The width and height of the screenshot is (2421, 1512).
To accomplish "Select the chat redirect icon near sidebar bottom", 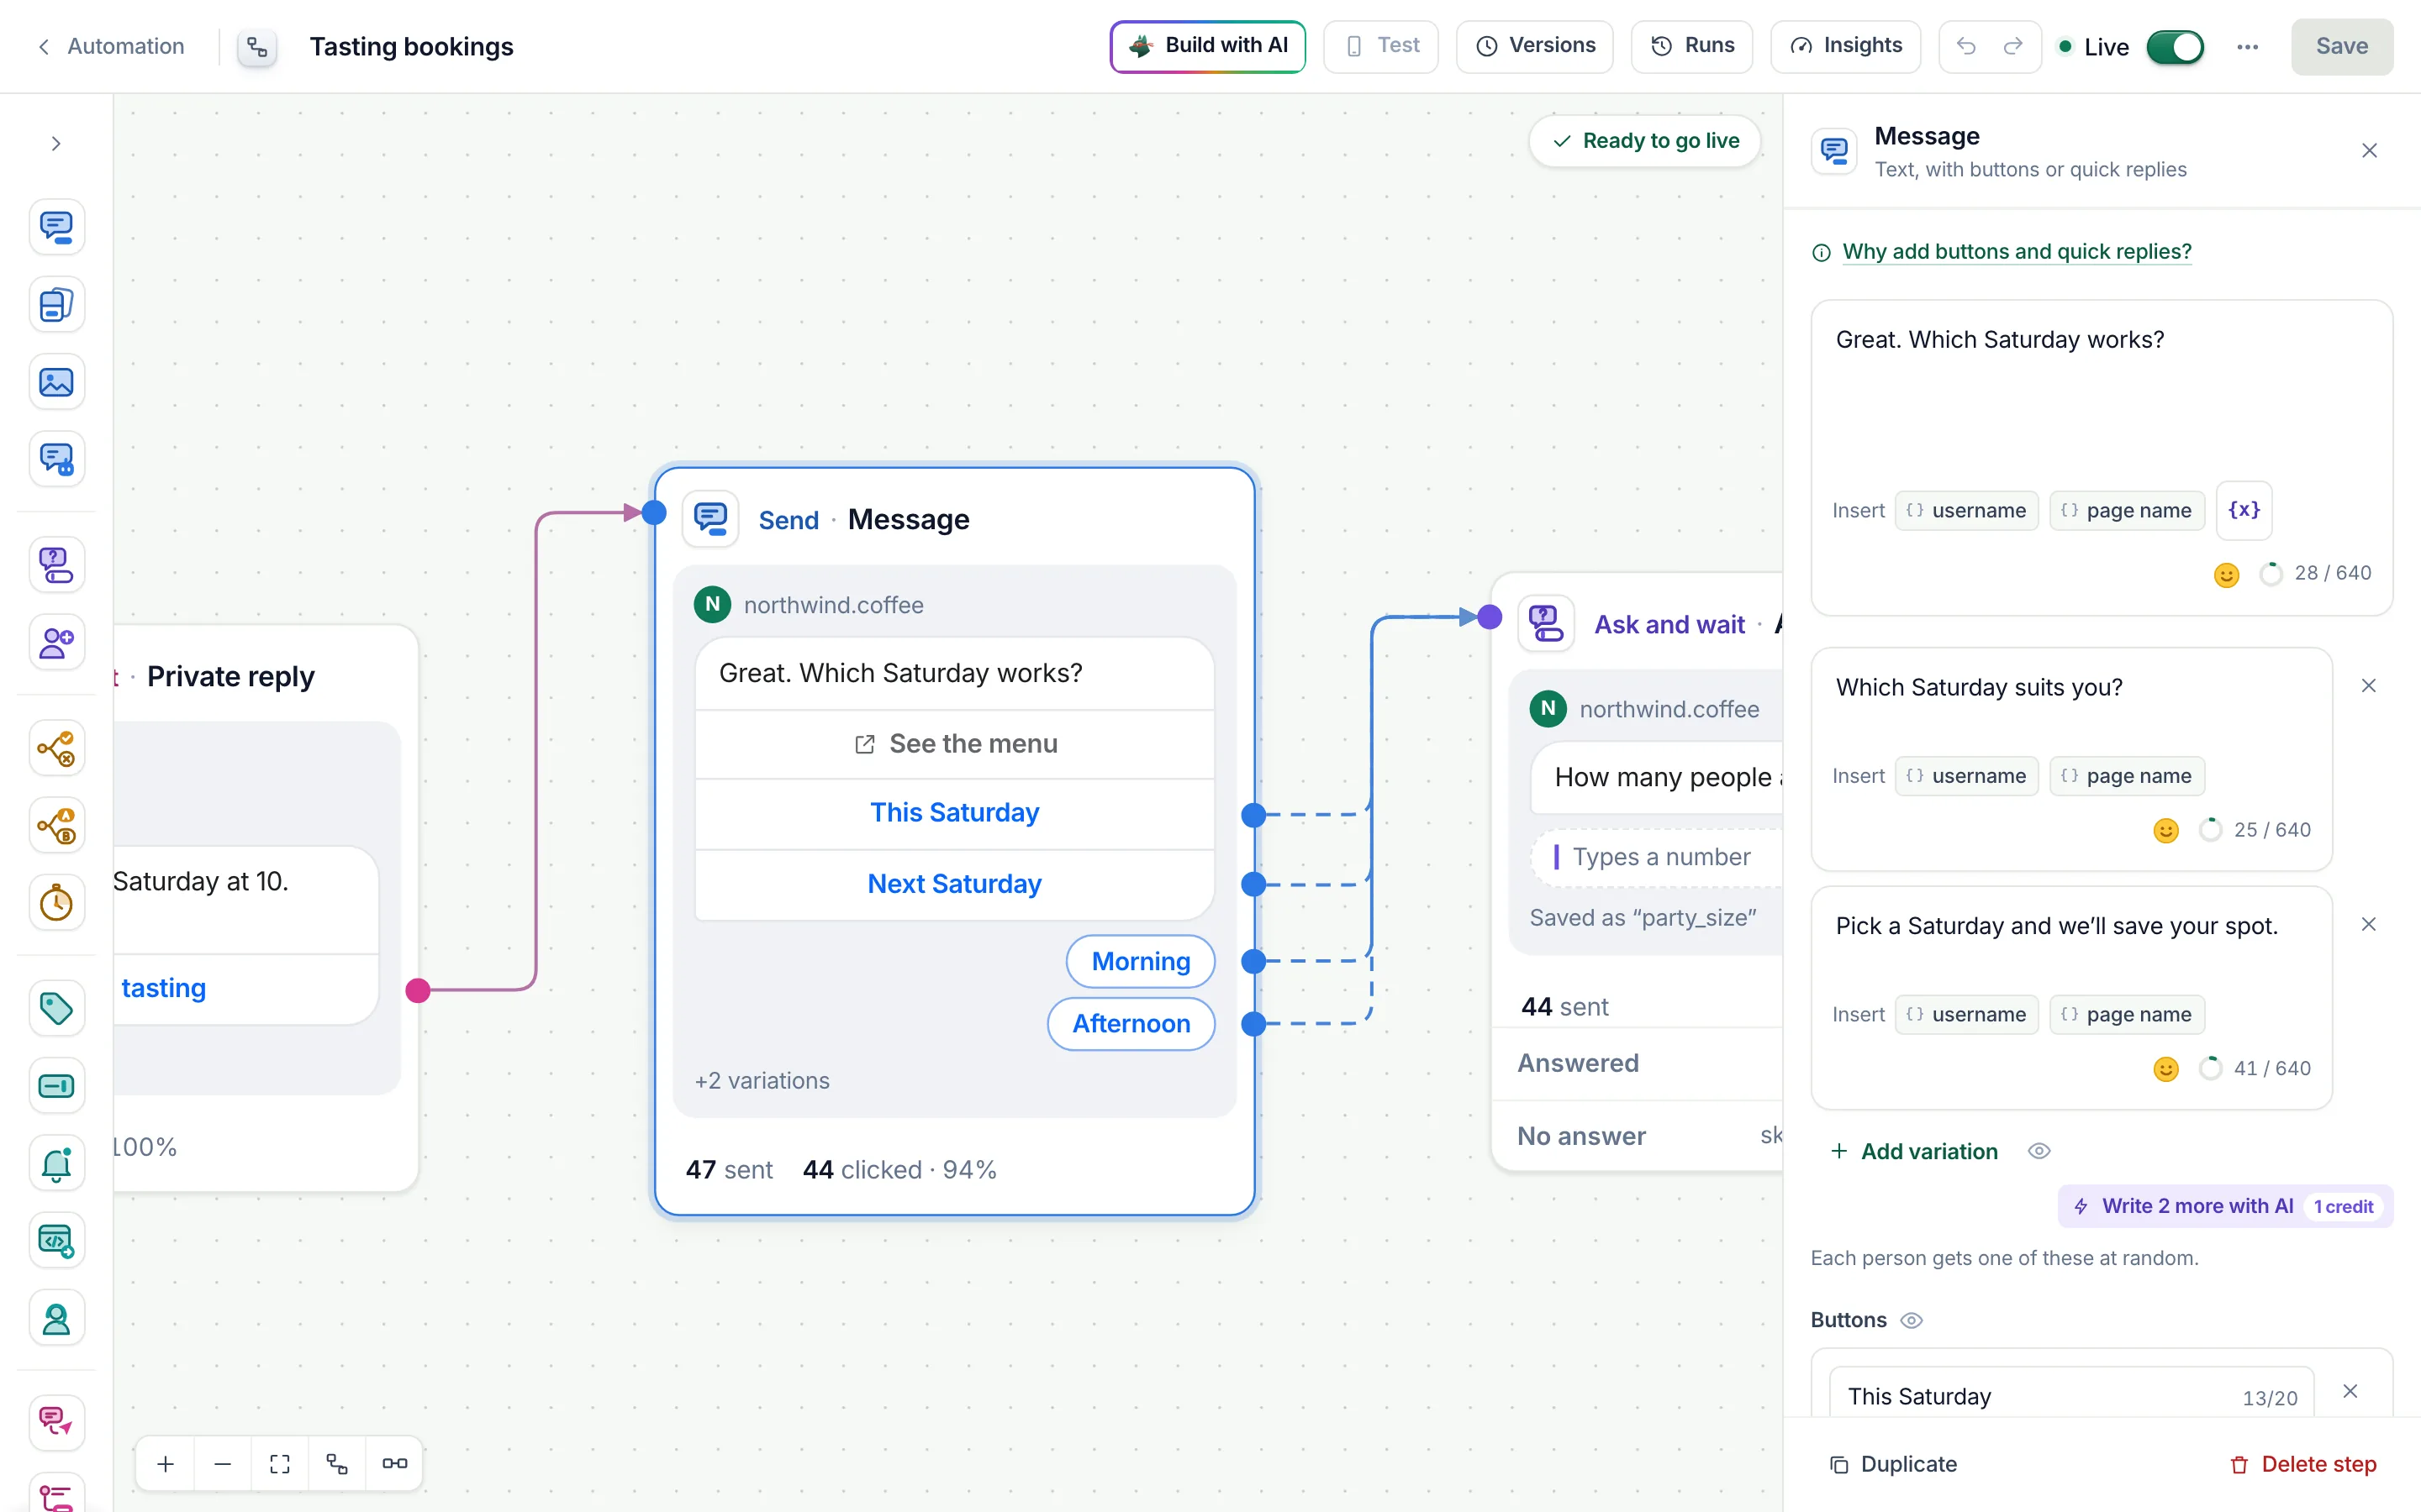I will 56,1423.
